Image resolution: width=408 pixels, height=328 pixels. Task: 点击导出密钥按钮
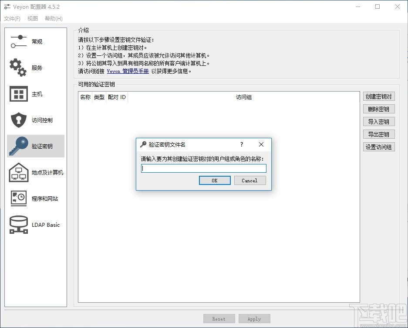(x=378, y=134)
